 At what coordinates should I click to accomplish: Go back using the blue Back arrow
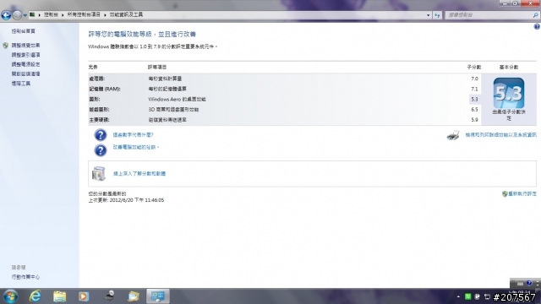(6, 15)
